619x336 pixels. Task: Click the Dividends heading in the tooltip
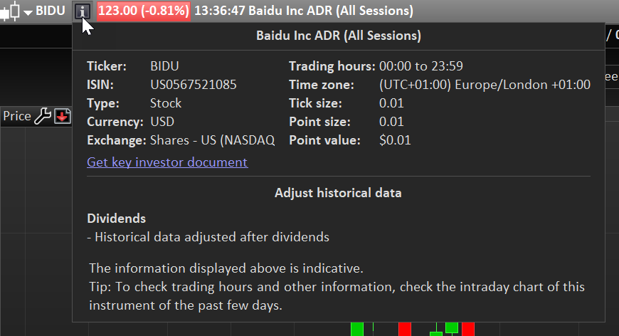pyautogui.click(x=117, y=219)
